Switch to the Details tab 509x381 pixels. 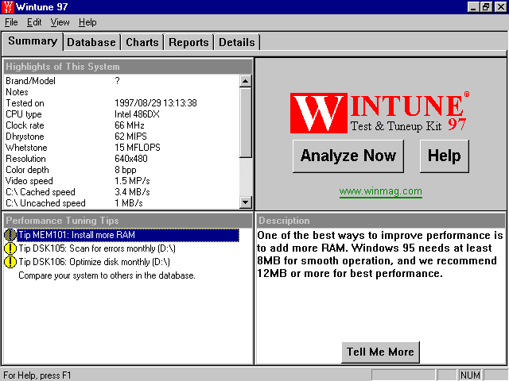237,42
